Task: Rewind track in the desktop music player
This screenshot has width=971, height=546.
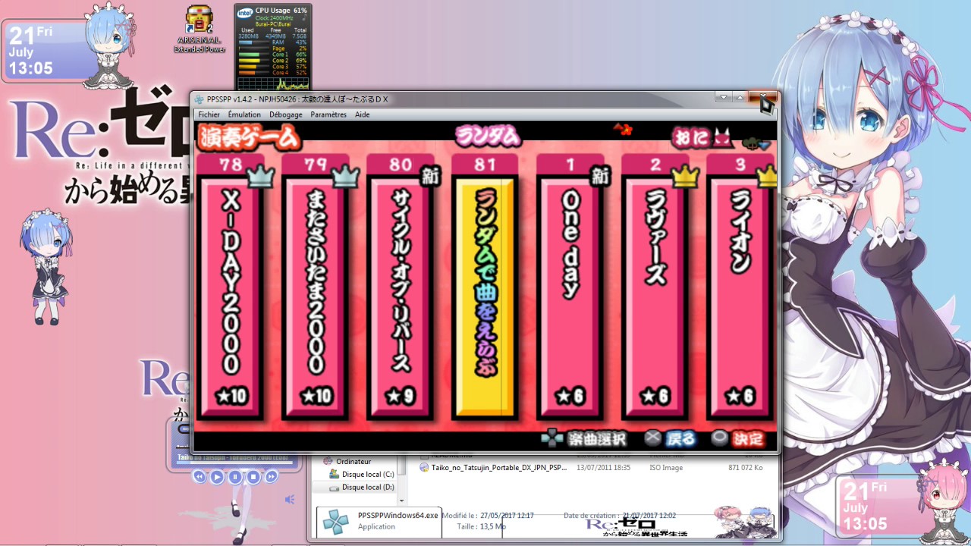Action: [x=199, y=477]
